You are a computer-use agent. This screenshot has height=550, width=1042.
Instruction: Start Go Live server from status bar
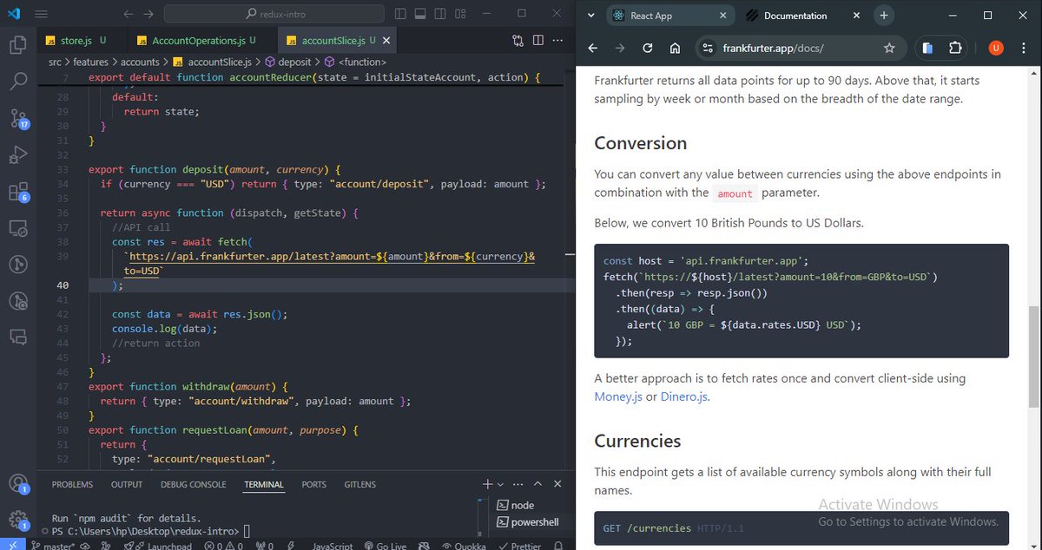pos(385,545)
